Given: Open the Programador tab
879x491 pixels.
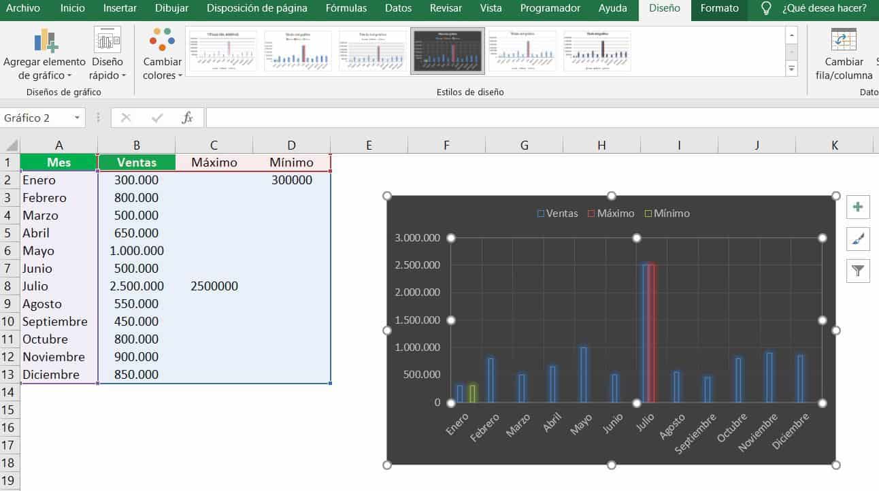Looking at the screenshot, I should click(x=550, y=8).
